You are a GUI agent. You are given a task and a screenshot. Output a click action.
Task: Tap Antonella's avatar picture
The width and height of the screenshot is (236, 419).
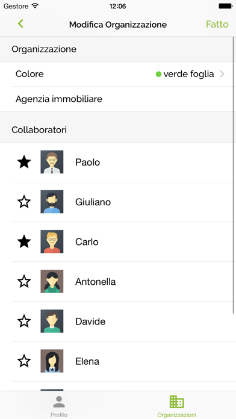(x=52, y=281)
